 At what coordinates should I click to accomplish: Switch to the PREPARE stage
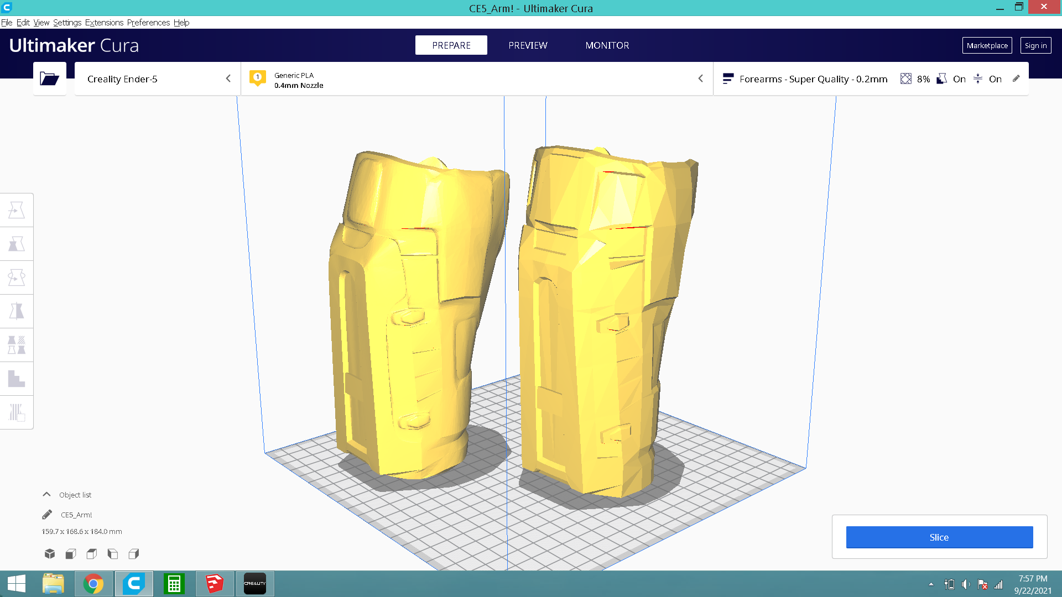(x=451, y=45)
